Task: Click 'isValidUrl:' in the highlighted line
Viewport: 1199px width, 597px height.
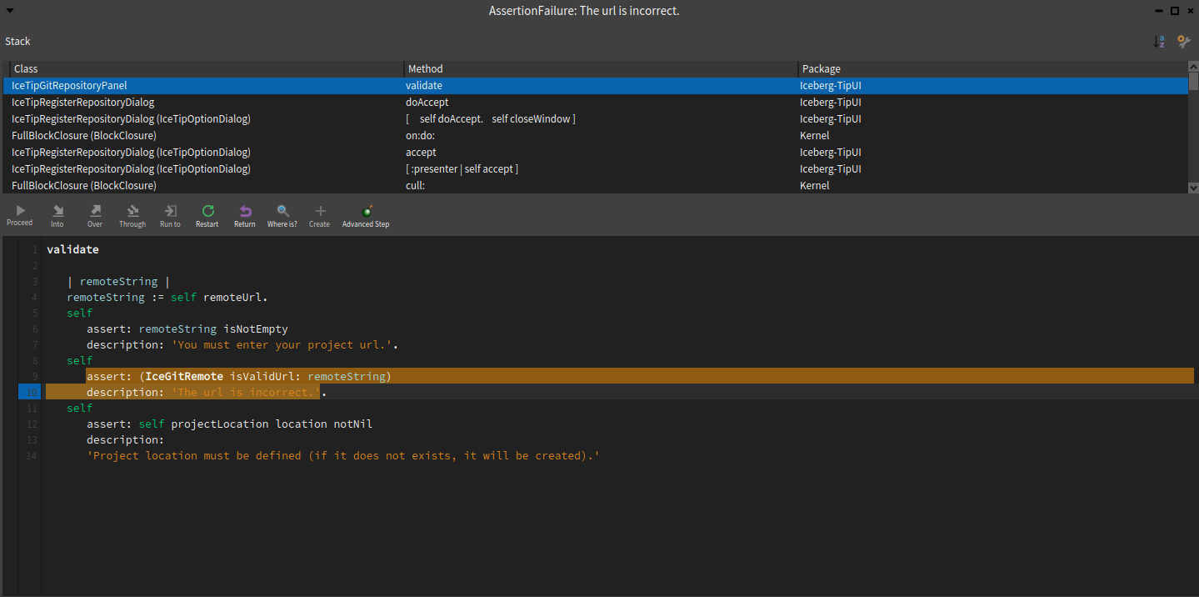Action: [265, 376]
